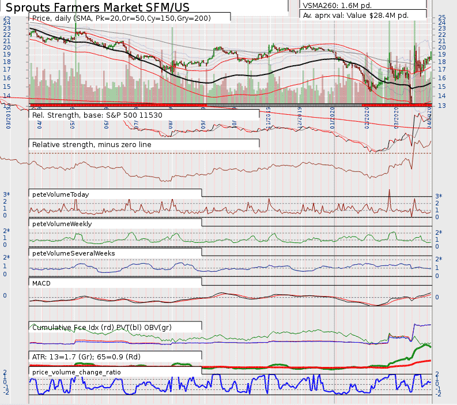The height and width of the screenshot is (405, 457).
Task: Click the 3* tick on peteVolumeToday right axis
Action: click(x=439, y=196)
